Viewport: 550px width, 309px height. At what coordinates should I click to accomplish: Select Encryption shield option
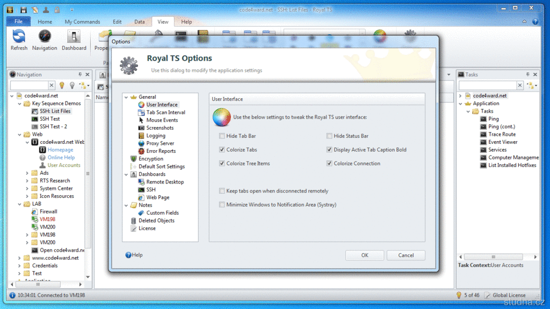coord(133,159)
